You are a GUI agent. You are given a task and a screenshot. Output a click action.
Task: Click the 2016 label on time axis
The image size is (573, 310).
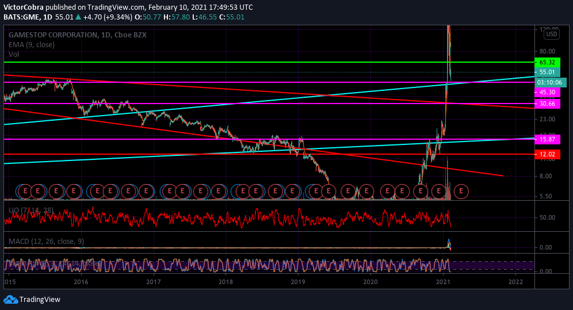81,281
